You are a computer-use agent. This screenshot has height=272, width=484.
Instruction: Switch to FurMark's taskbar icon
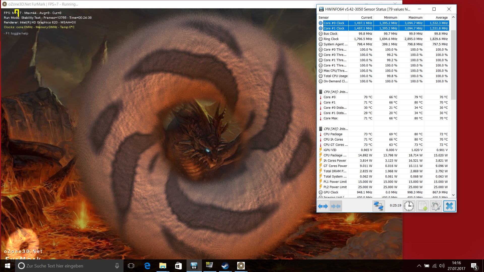[241, 266]
